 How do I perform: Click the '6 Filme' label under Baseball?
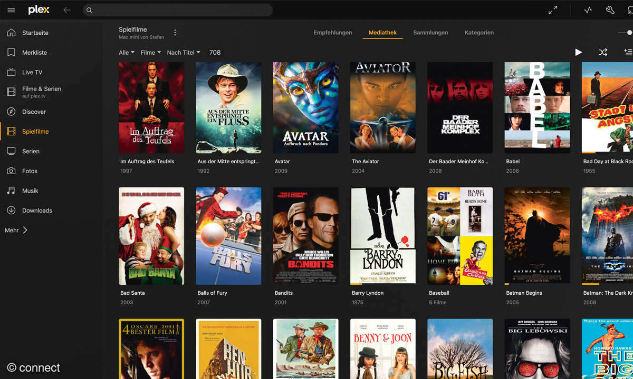(438, 303)
